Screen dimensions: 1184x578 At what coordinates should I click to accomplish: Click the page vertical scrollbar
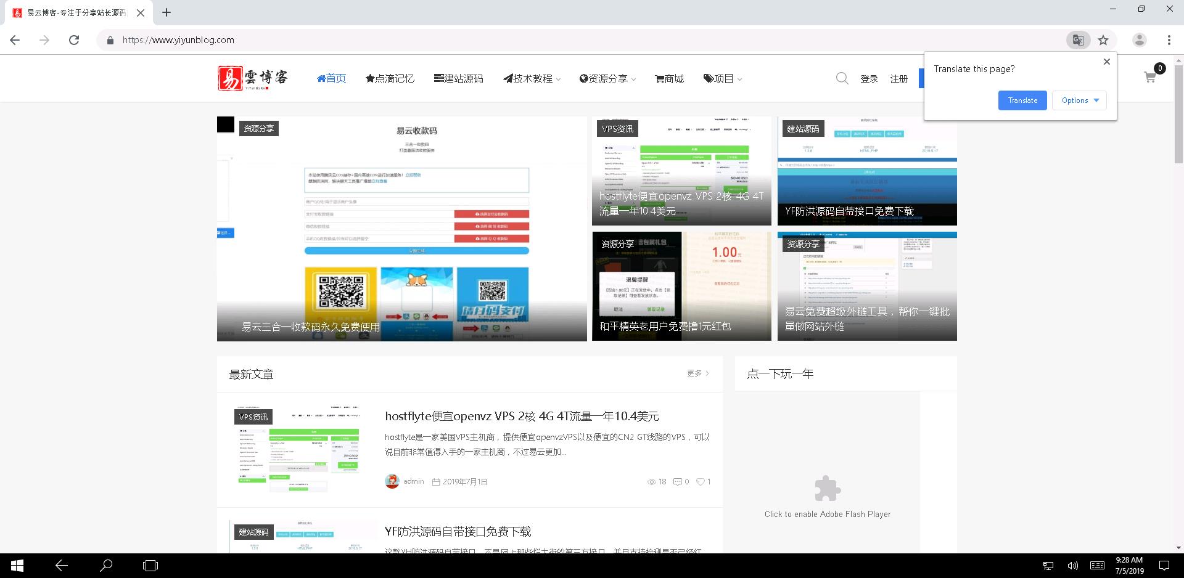tap(1178, 114)
